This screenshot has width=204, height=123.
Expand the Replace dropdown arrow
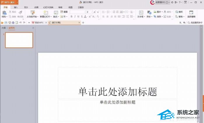click(184, 17)
